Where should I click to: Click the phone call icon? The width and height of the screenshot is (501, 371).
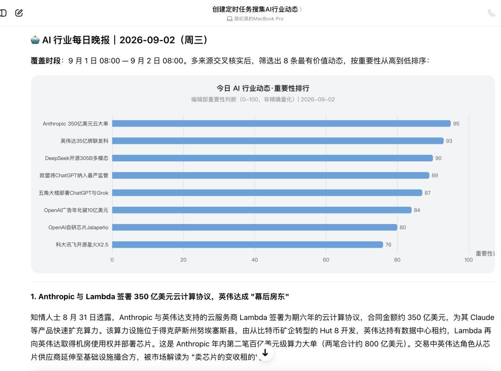(491, 13)
